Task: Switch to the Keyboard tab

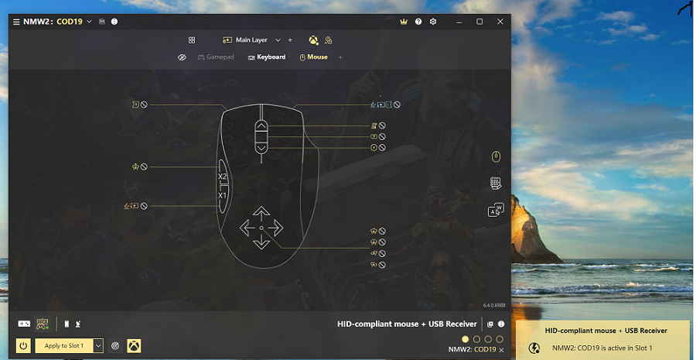Action: pyautogui.click(x=267, y=57)
